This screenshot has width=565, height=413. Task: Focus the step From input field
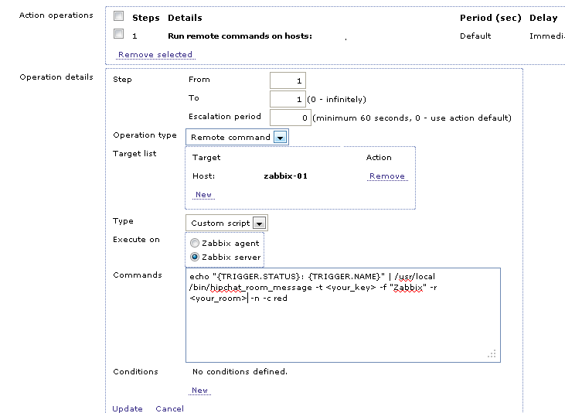288,80
